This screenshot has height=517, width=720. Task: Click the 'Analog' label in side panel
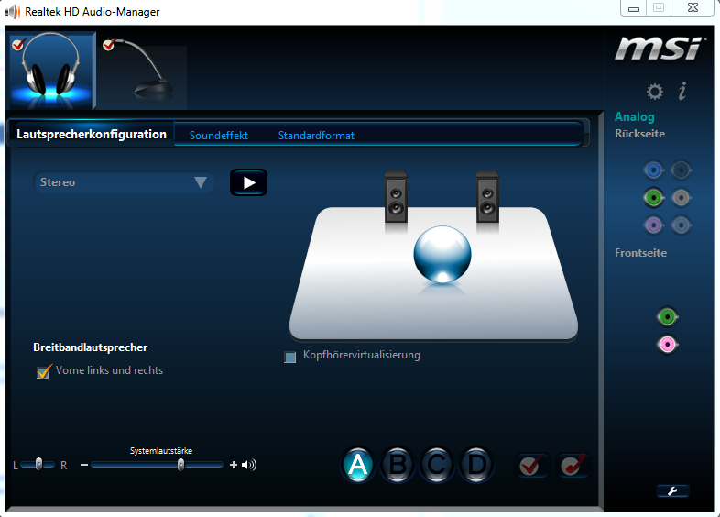tap(635, 116)
